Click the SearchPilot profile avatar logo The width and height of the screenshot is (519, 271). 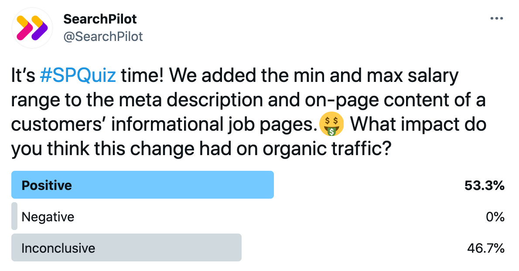[32, 28]
